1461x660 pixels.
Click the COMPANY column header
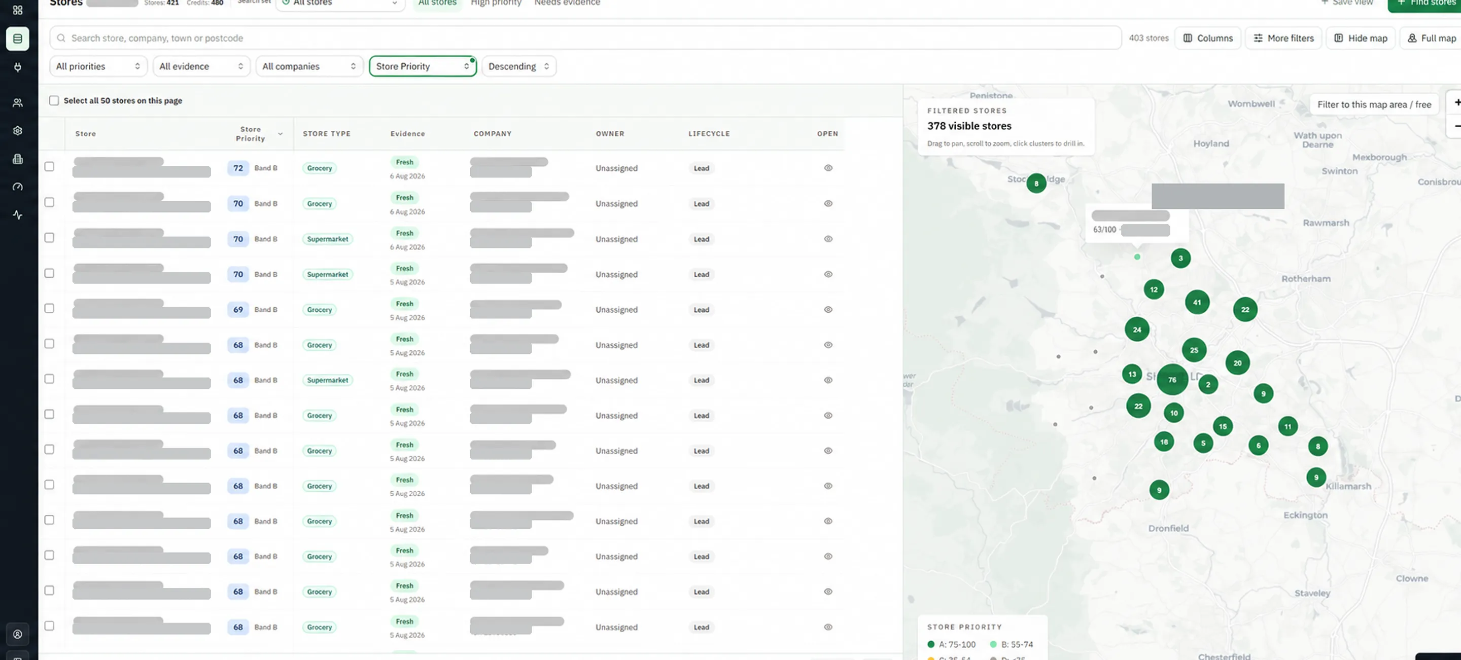tap(492, 134)
